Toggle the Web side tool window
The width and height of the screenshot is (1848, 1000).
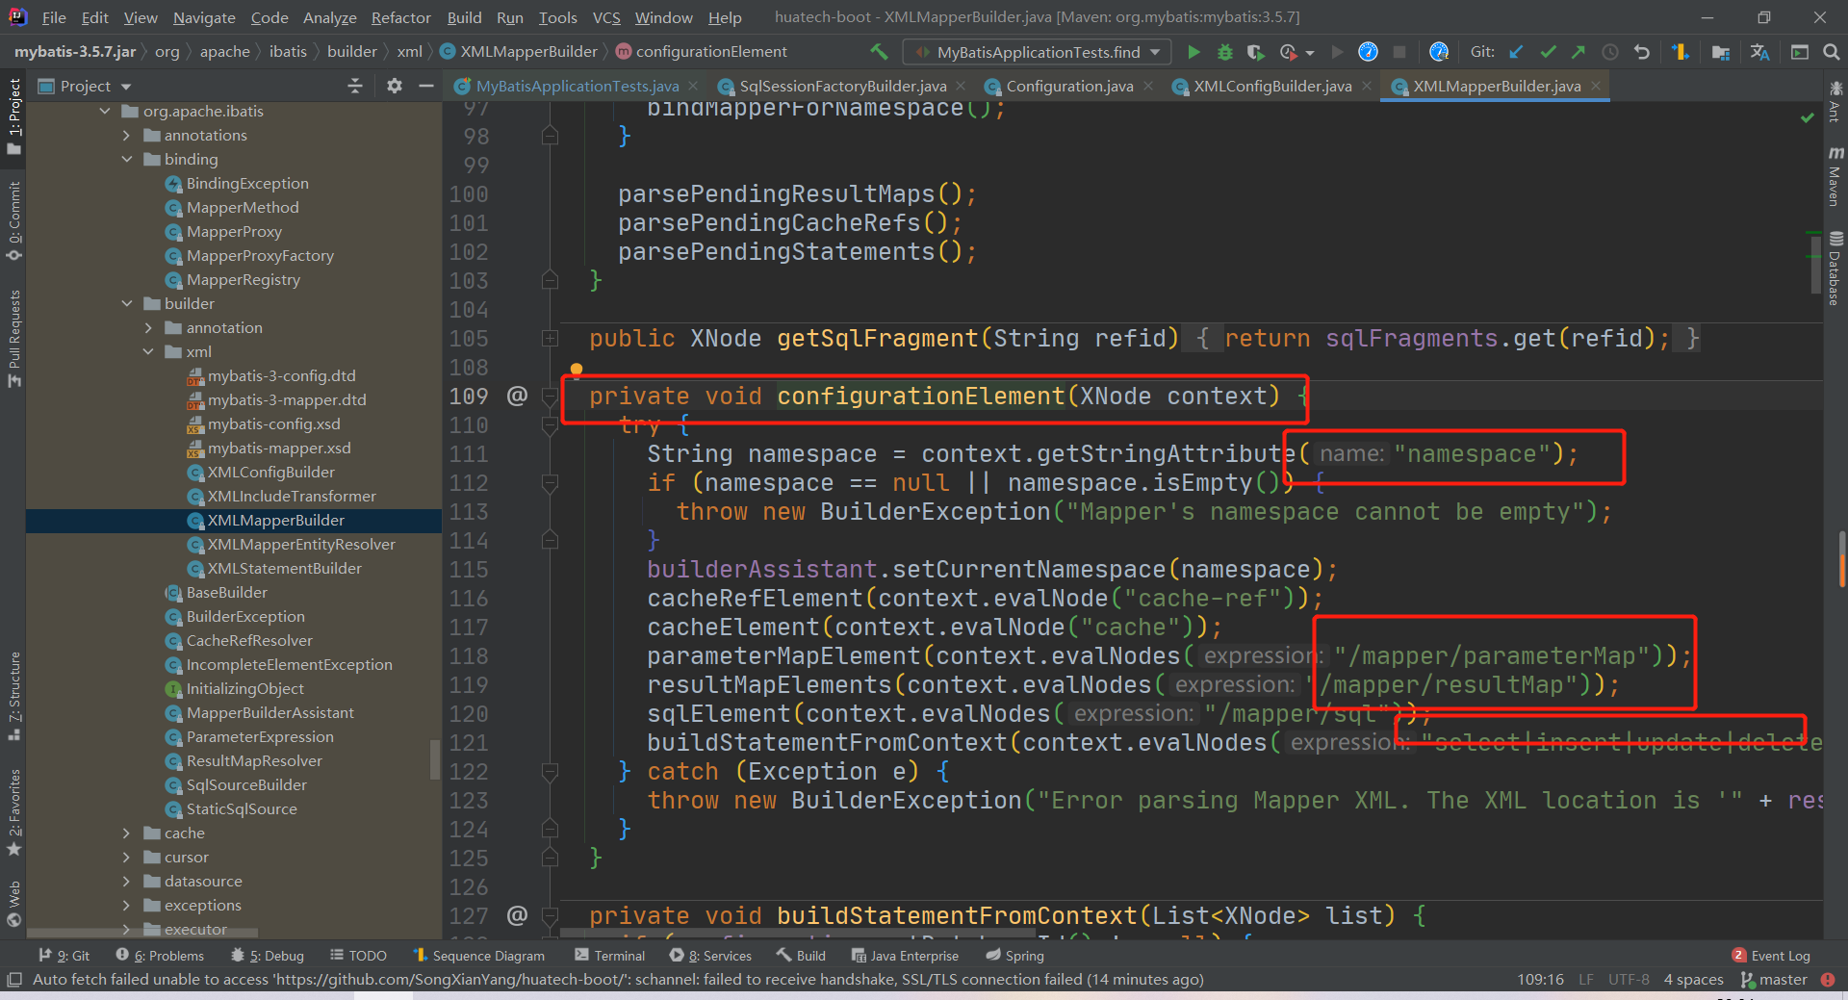[x=13, y=904]
